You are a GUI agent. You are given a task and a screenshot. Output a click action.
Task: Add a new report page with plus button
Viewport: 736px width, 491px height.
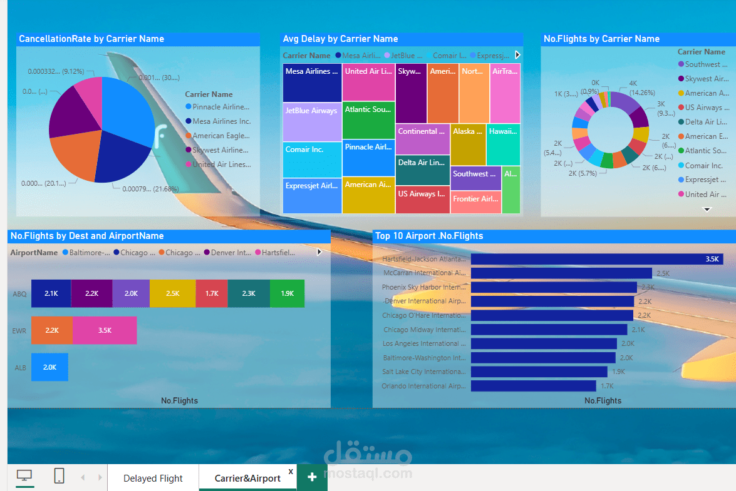pyautogui.click(x=312, y=477)
